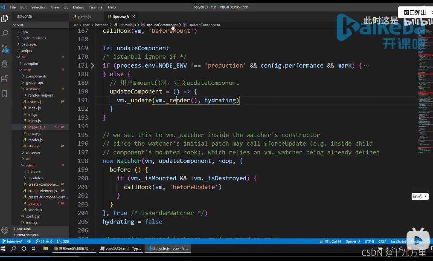This screenshot has width=433, height=261.
Task: Change the UTF-8 encoding setting
Action: pyautogui.click(x=369, y=241)
